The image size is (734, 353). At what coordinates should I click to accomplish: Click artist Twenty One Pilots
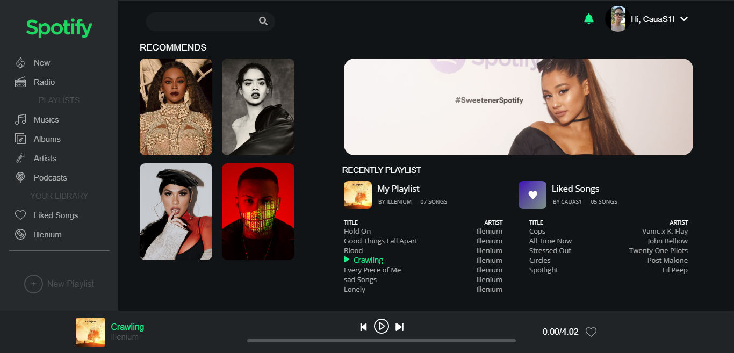click(x=658, y=251)
